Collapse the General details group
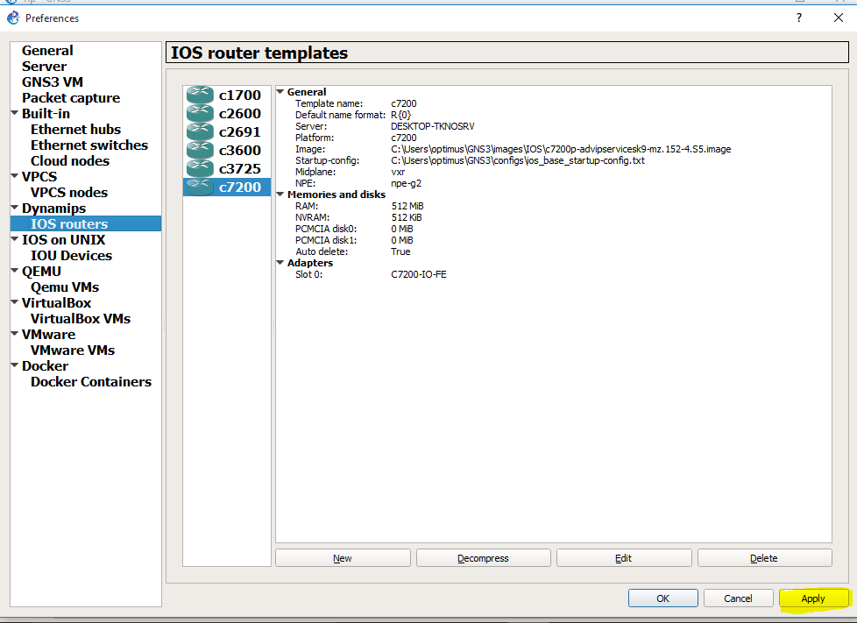Viewport: 857px width, 623px height. [280, 92]
